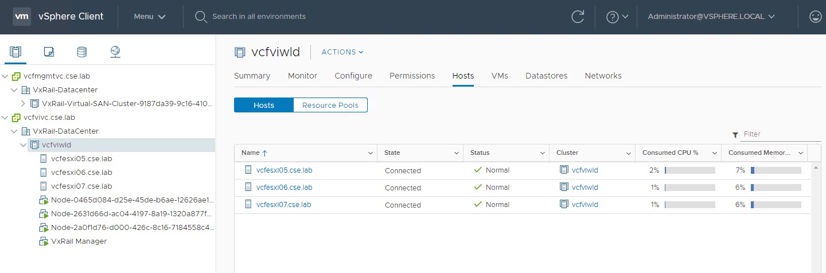Screen dimensions: 826x273
Task: Open the Datastores tab
Action: (x=546, y=76)
